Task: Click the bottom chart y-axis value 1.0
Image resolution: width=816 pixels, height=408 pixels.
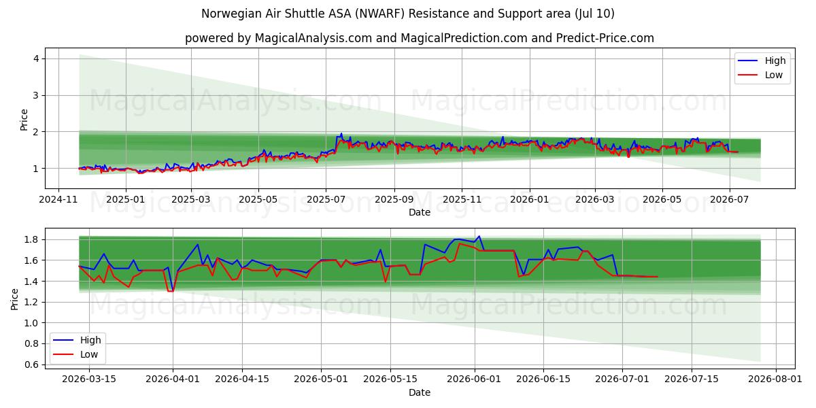Action: coord(32,323)
